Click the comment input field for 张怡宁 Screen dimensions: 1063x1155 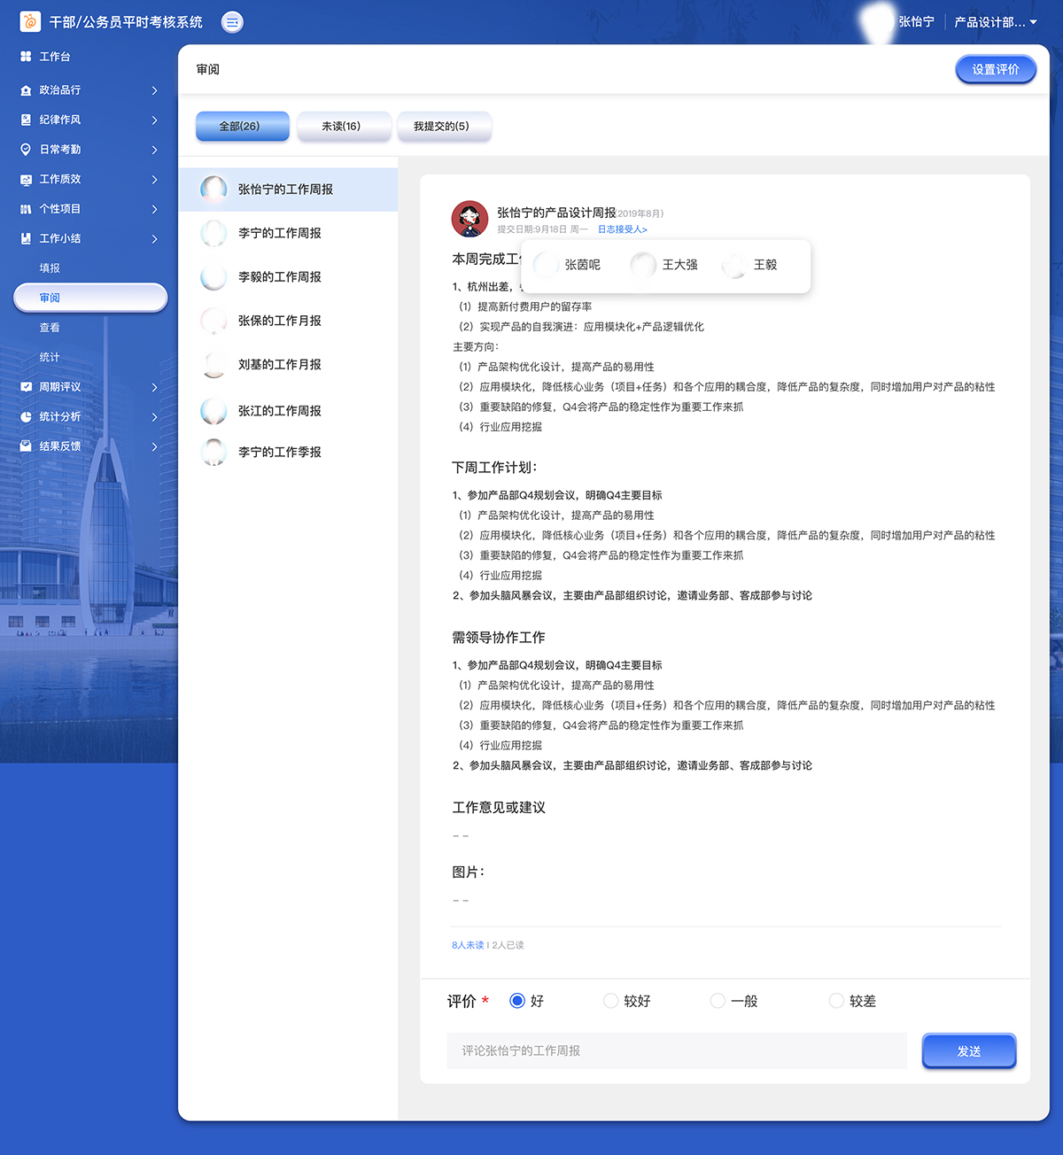(x=676, y=1050)
